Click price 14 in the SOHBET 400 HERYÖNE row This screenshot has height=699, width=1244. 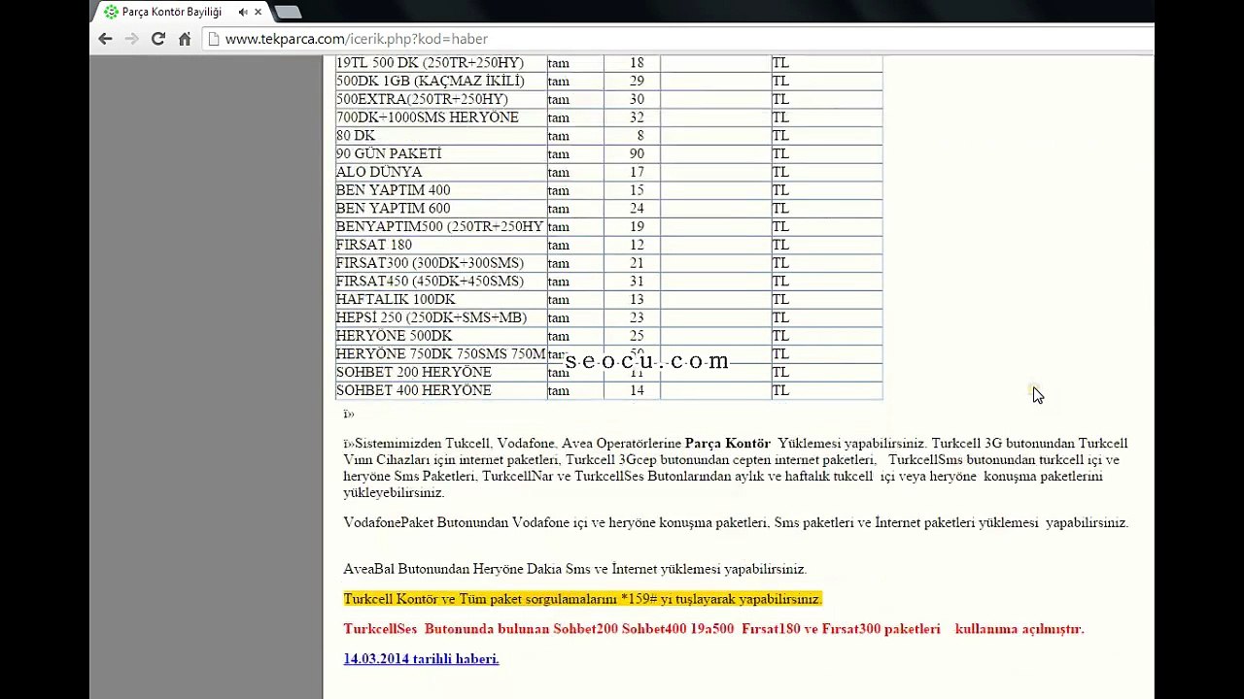pos(637,390)
